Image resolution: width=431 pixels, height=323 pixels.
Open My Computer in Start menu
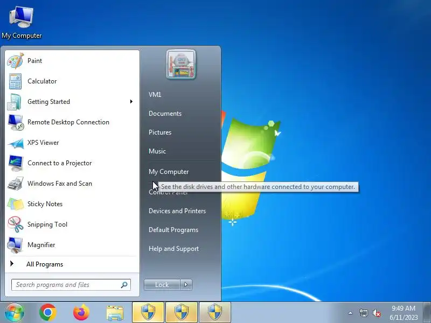coord(169,172)
